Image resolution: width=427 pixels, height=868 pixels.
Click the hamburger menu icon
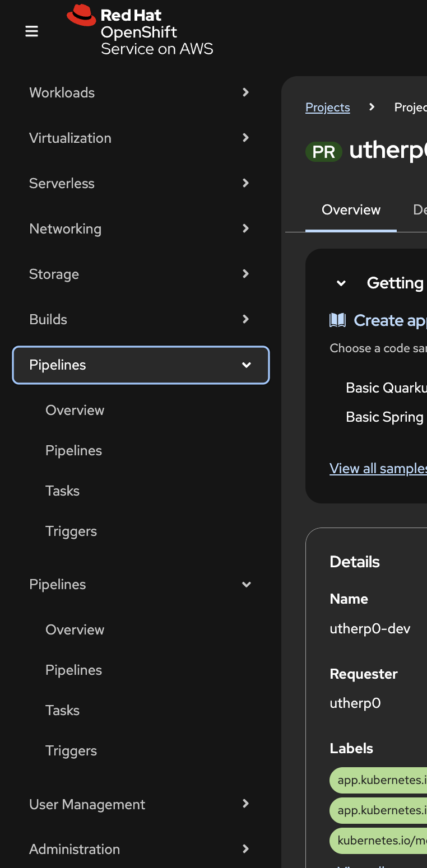pyautogui.click(x=32, y=31)
